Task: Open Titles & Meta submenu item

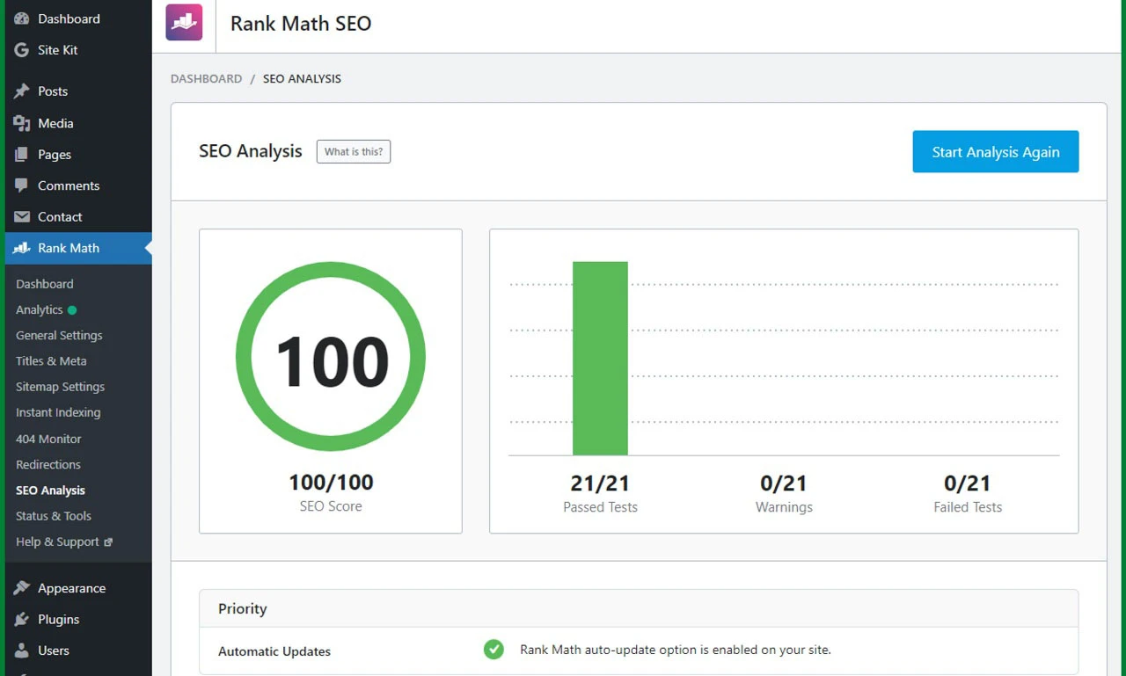Action: [51, 360]
